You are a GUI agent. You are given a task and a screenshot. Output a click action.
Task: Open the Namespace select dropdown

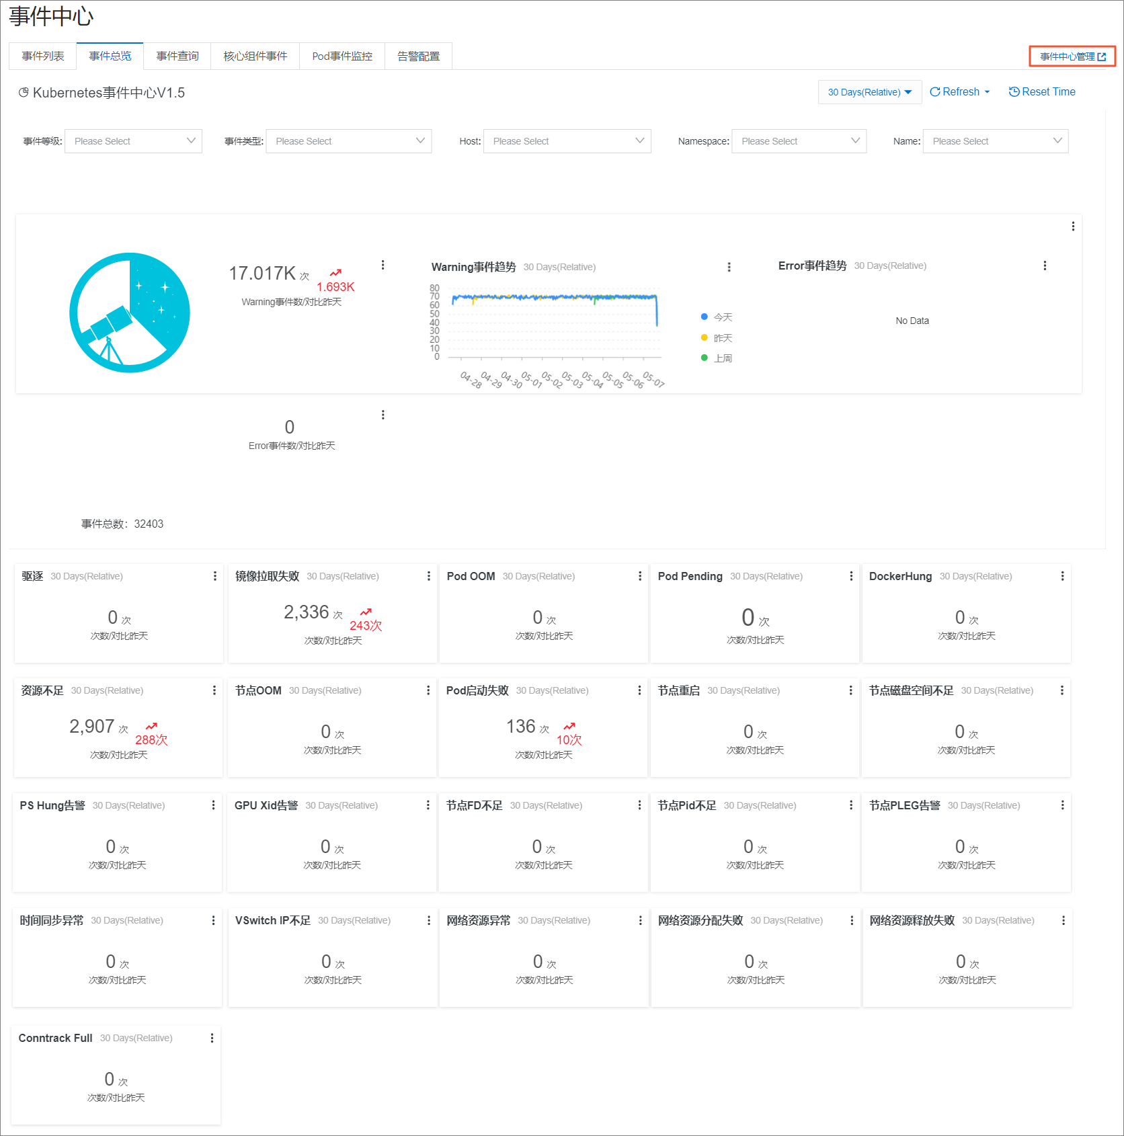(x=799, y=141)
